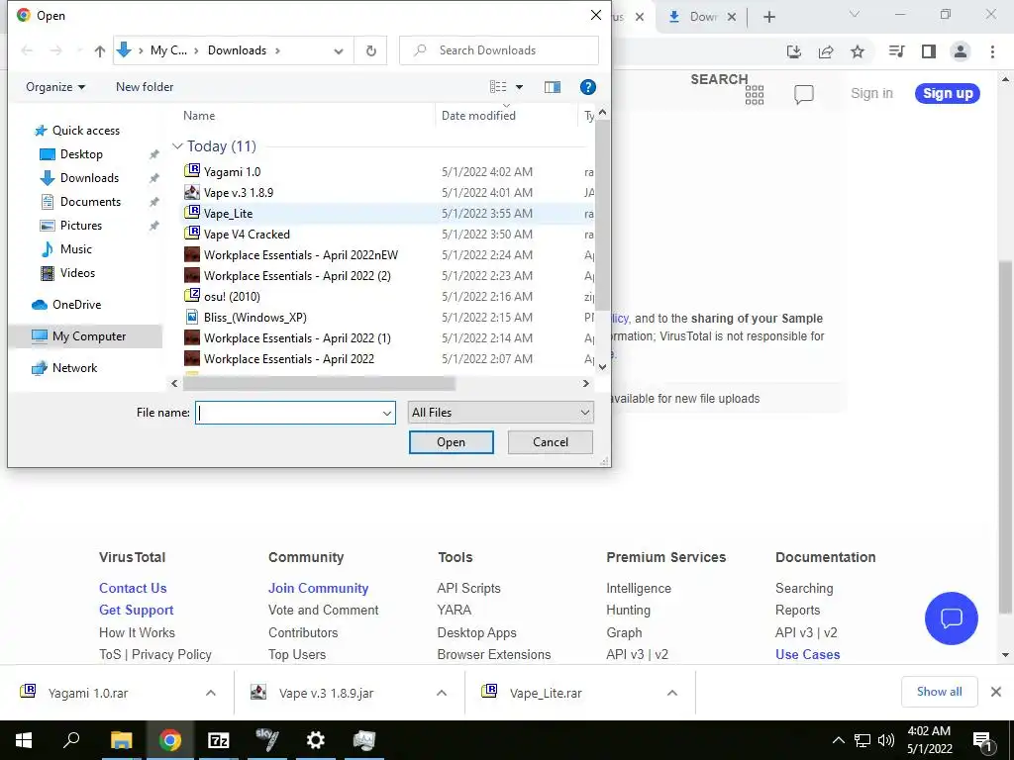Open Use Cases documentation link

pos(808,655)
